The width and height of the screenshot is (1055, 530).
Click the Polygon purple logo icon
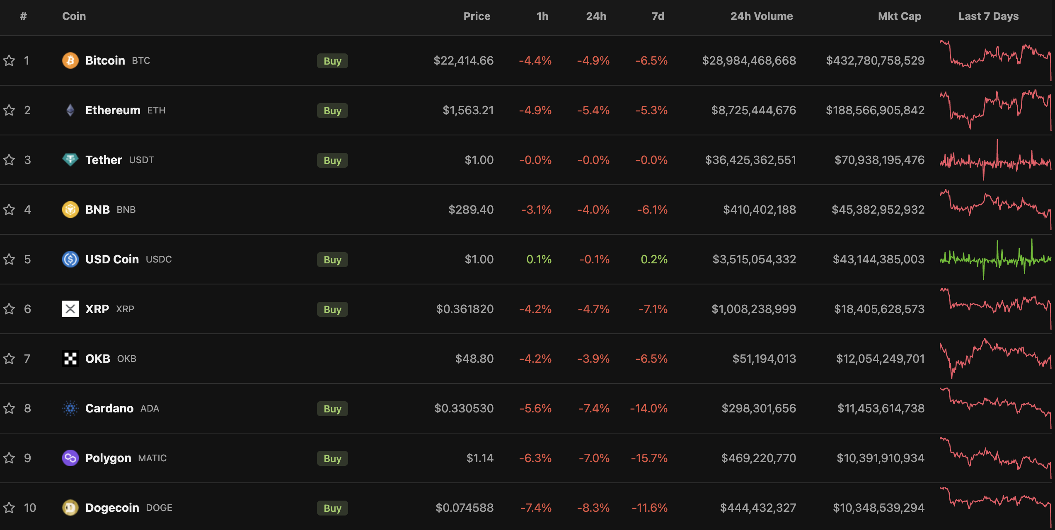[x=70, y=458]
